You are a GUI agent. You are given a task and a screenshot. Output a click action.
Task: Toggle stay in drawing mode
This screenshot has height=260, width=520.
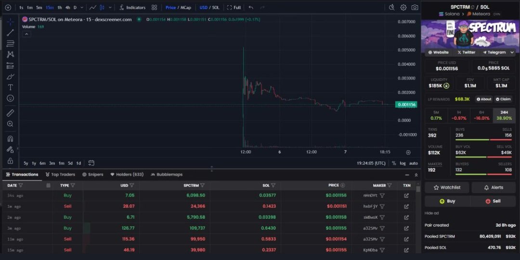(10, 150)
